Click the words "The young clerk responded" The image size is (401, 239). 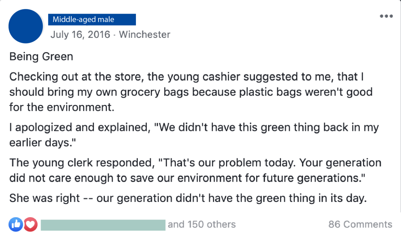coord(70,163)
